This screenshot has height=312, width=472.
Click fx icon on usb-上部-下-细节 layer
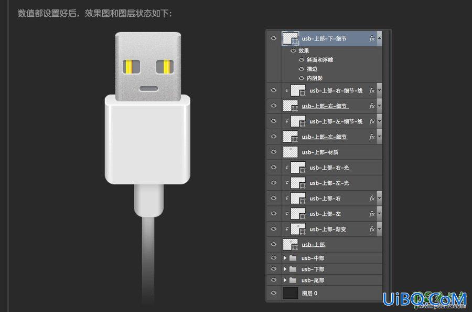[372, 38]
